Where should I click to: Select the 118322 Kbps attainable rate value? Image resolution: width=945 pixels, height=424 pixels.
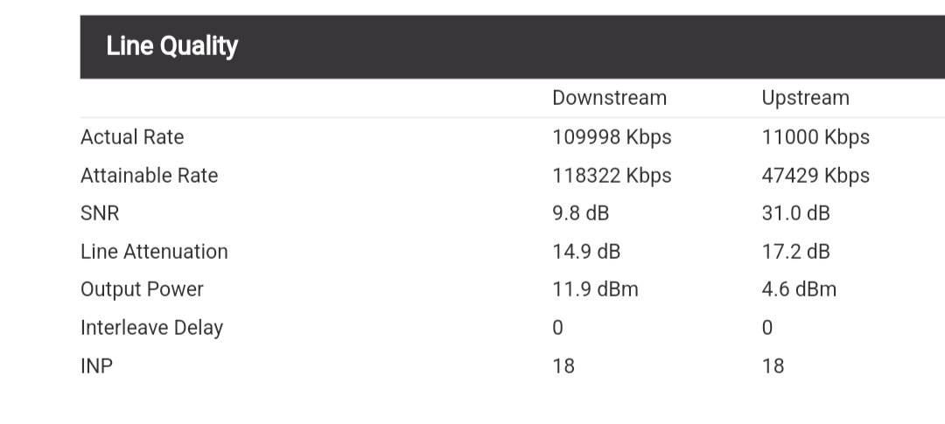pos(612,176)
